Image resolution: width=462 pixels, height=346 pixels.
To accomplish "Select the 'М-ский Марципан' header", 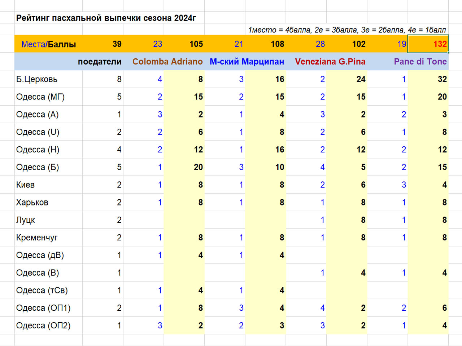I will click(x=247, y=62).
